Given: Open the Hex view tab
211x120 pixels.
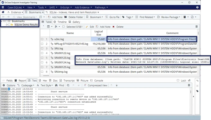Looking at the screenshot, I should coord(43,81).
